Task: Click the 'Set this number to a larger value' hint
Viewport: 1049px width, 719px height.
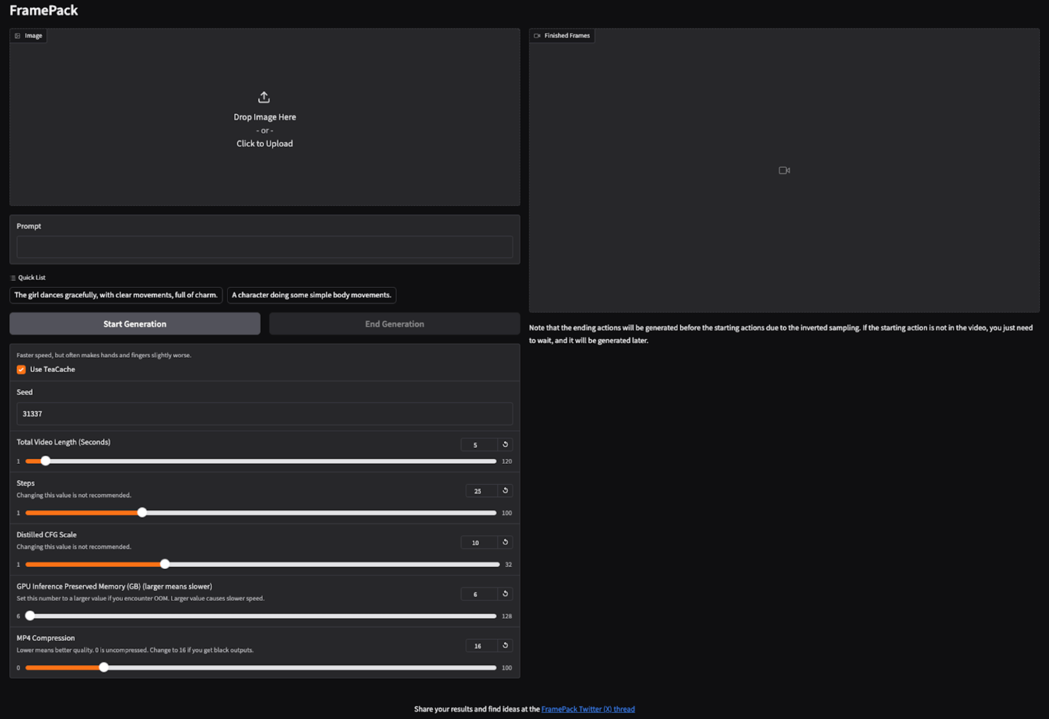Action: pos(141,598)
